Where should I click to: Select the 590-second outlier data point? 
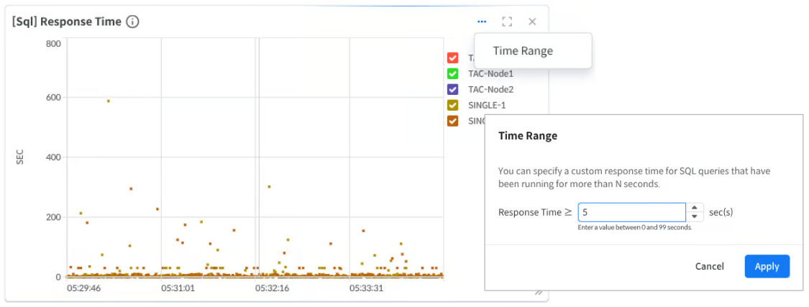(109, 101)
